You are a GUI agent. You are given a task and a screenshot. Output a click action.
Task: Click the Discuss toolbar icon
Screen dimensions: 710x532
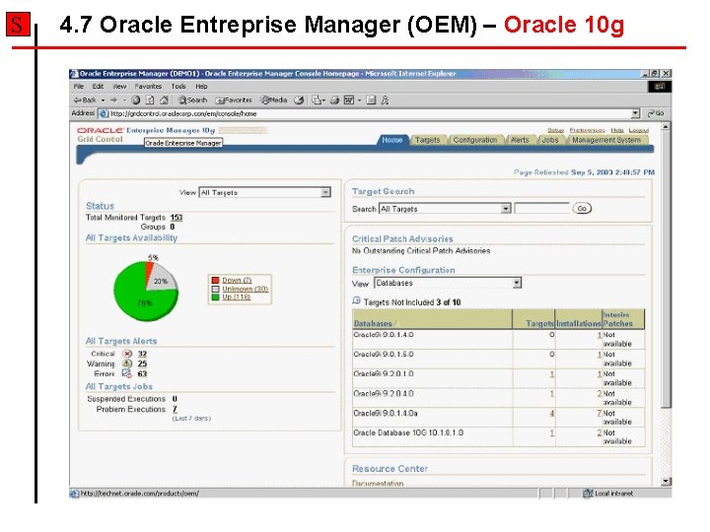click(x=371, y=100)
